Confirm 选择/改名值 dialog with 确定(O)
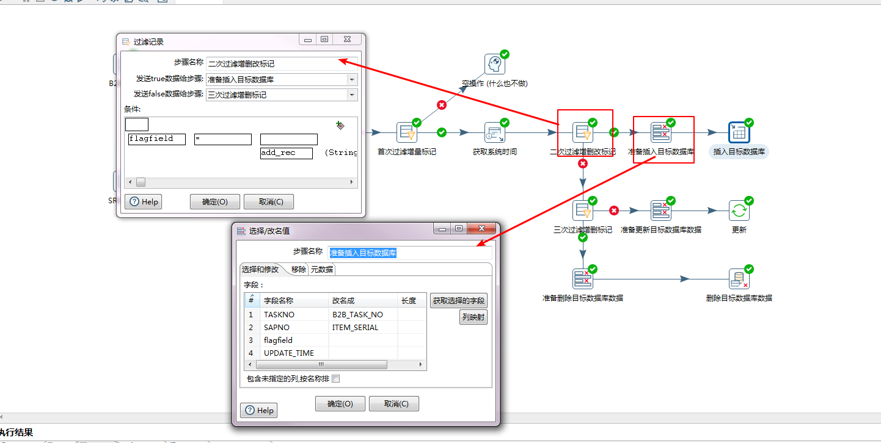 340,404
